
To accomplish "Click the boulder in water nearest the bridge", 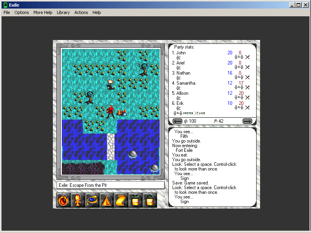I will [133, 155].
